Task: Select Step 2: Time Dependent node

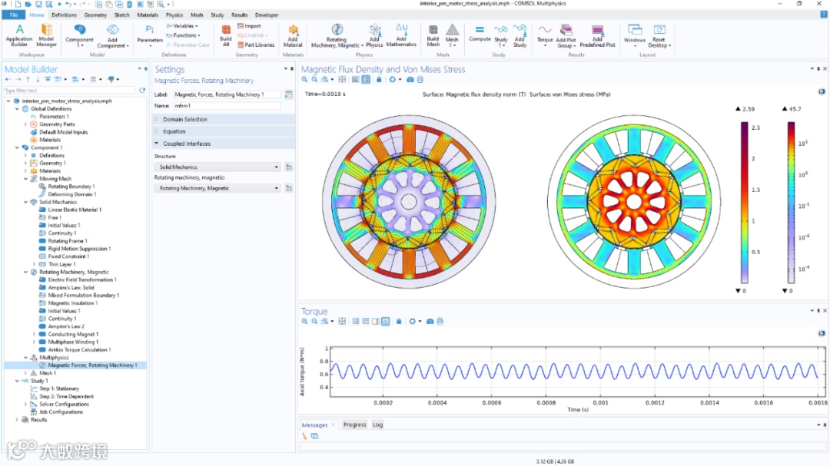Action: 67,396
